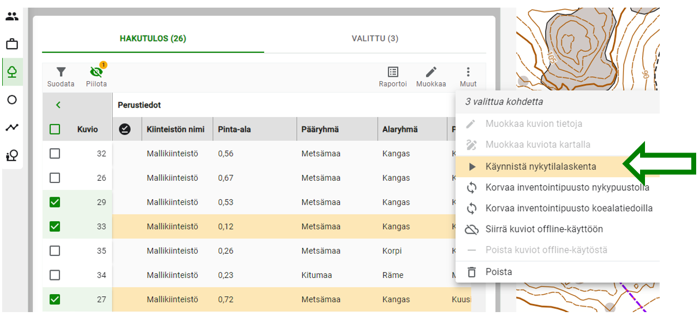Click area value 0,53 in row 29

[x=226, y=202]
